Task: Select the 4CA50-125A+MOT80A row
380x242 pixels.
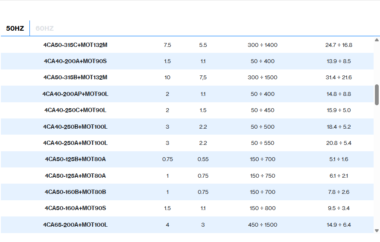Action: tap(75, 176)
